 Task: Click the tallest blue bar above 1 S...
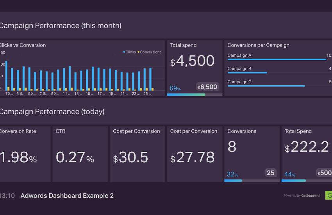tap(6, 75)
